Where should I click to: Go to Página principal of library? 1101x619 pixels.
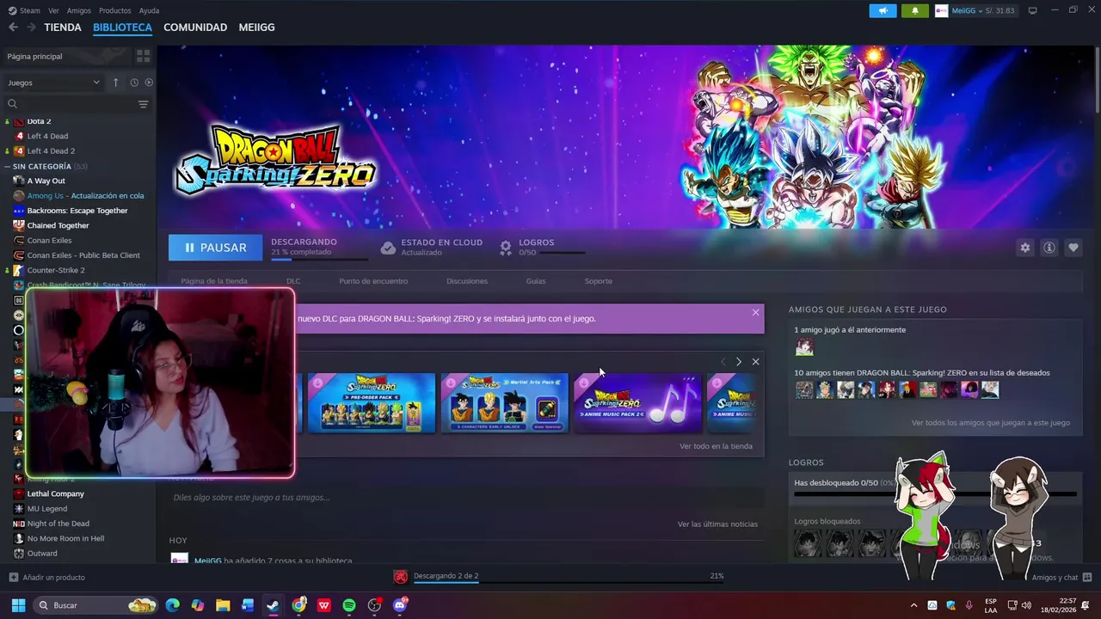click(65, 56)
